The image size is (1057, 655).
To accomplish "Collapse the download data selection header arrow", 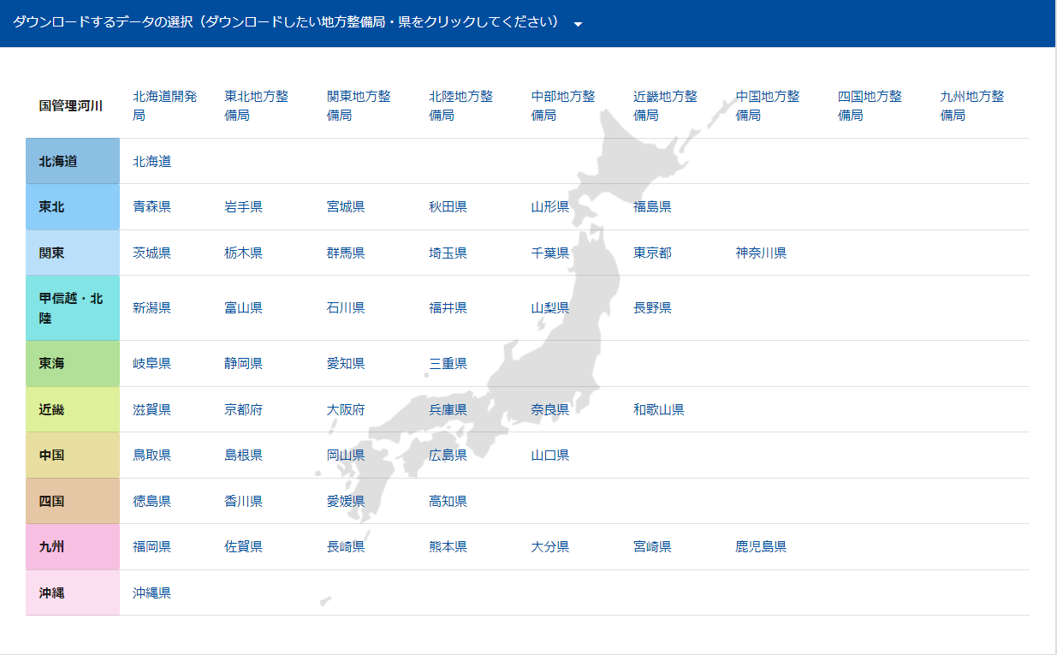I will pos(579,24).
